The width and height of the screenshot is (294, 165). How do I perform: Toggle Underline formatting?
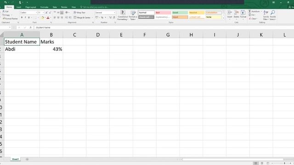pyautogui.click(x=29, y=17)
